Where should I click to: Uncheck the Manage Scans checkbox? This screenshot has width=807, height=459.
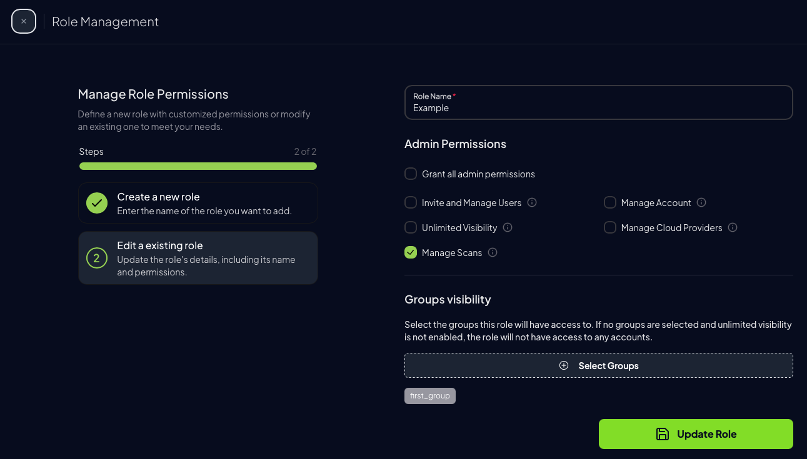click(411, 252)
